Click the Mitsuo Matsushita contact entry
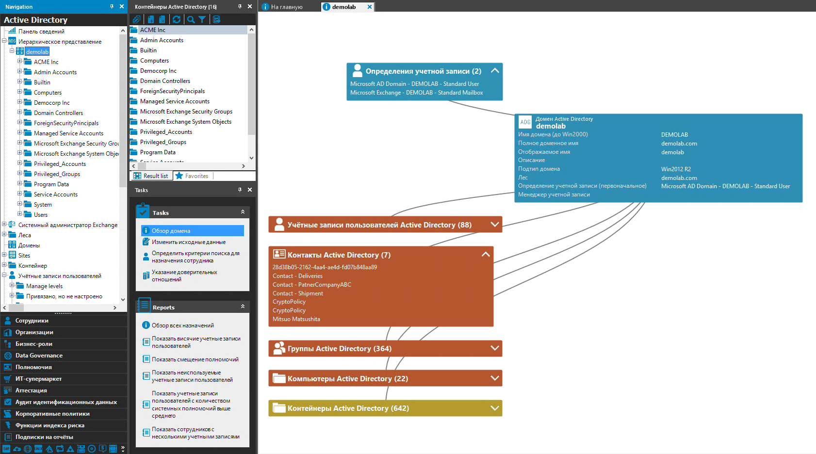816x454 pixels. 296,319
